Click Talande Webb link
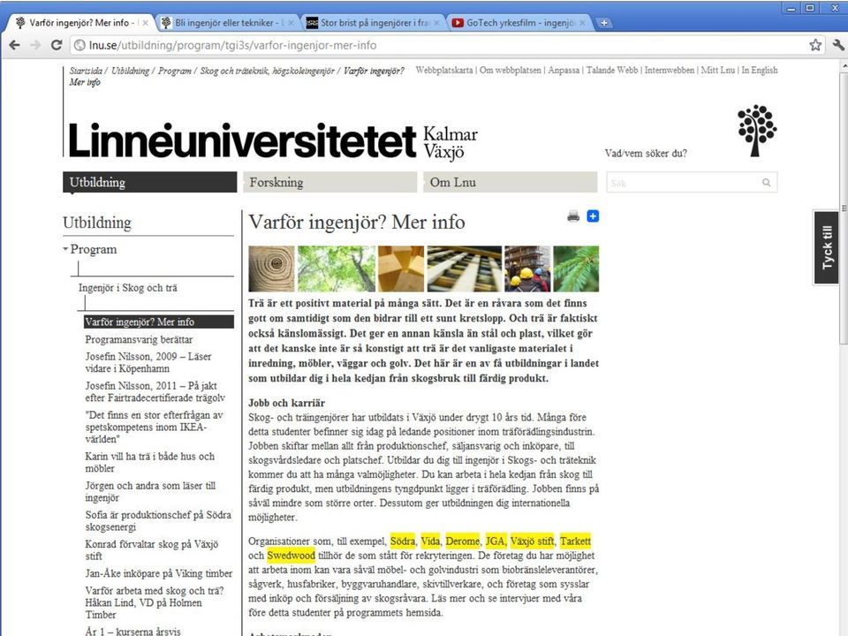 612,71
